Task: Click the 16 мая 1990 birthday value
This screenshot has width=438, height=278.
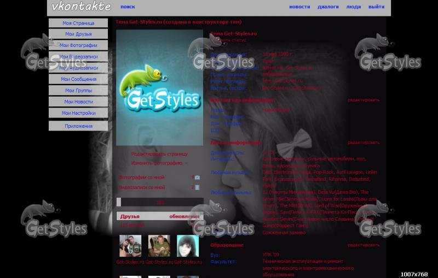Action: pyautogui.click(x=278, y=54)
